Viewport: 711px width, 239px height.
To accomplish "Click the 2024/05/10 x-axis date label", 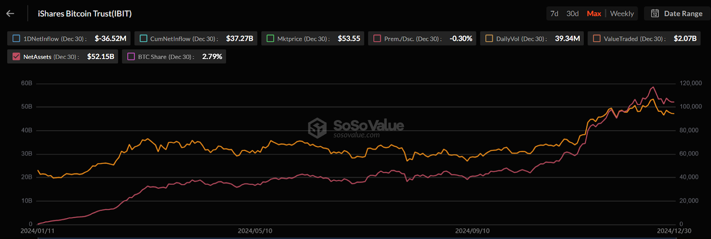I will [x=255, y=231].
